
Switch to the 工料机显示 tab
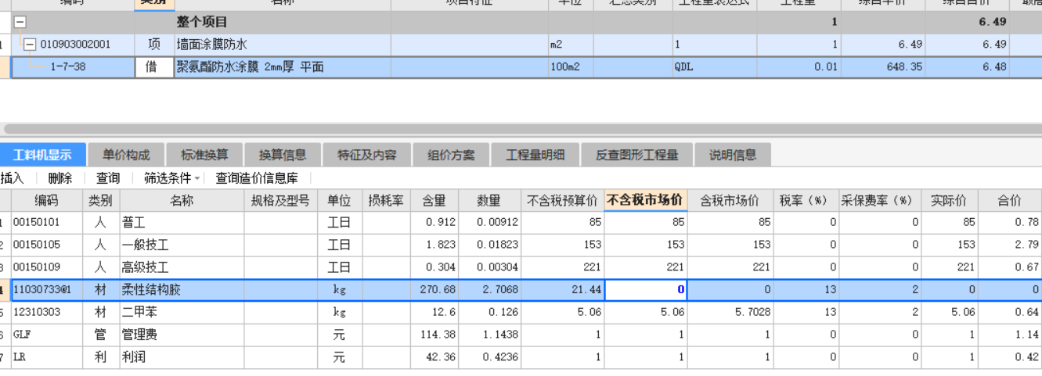point(42,155)
